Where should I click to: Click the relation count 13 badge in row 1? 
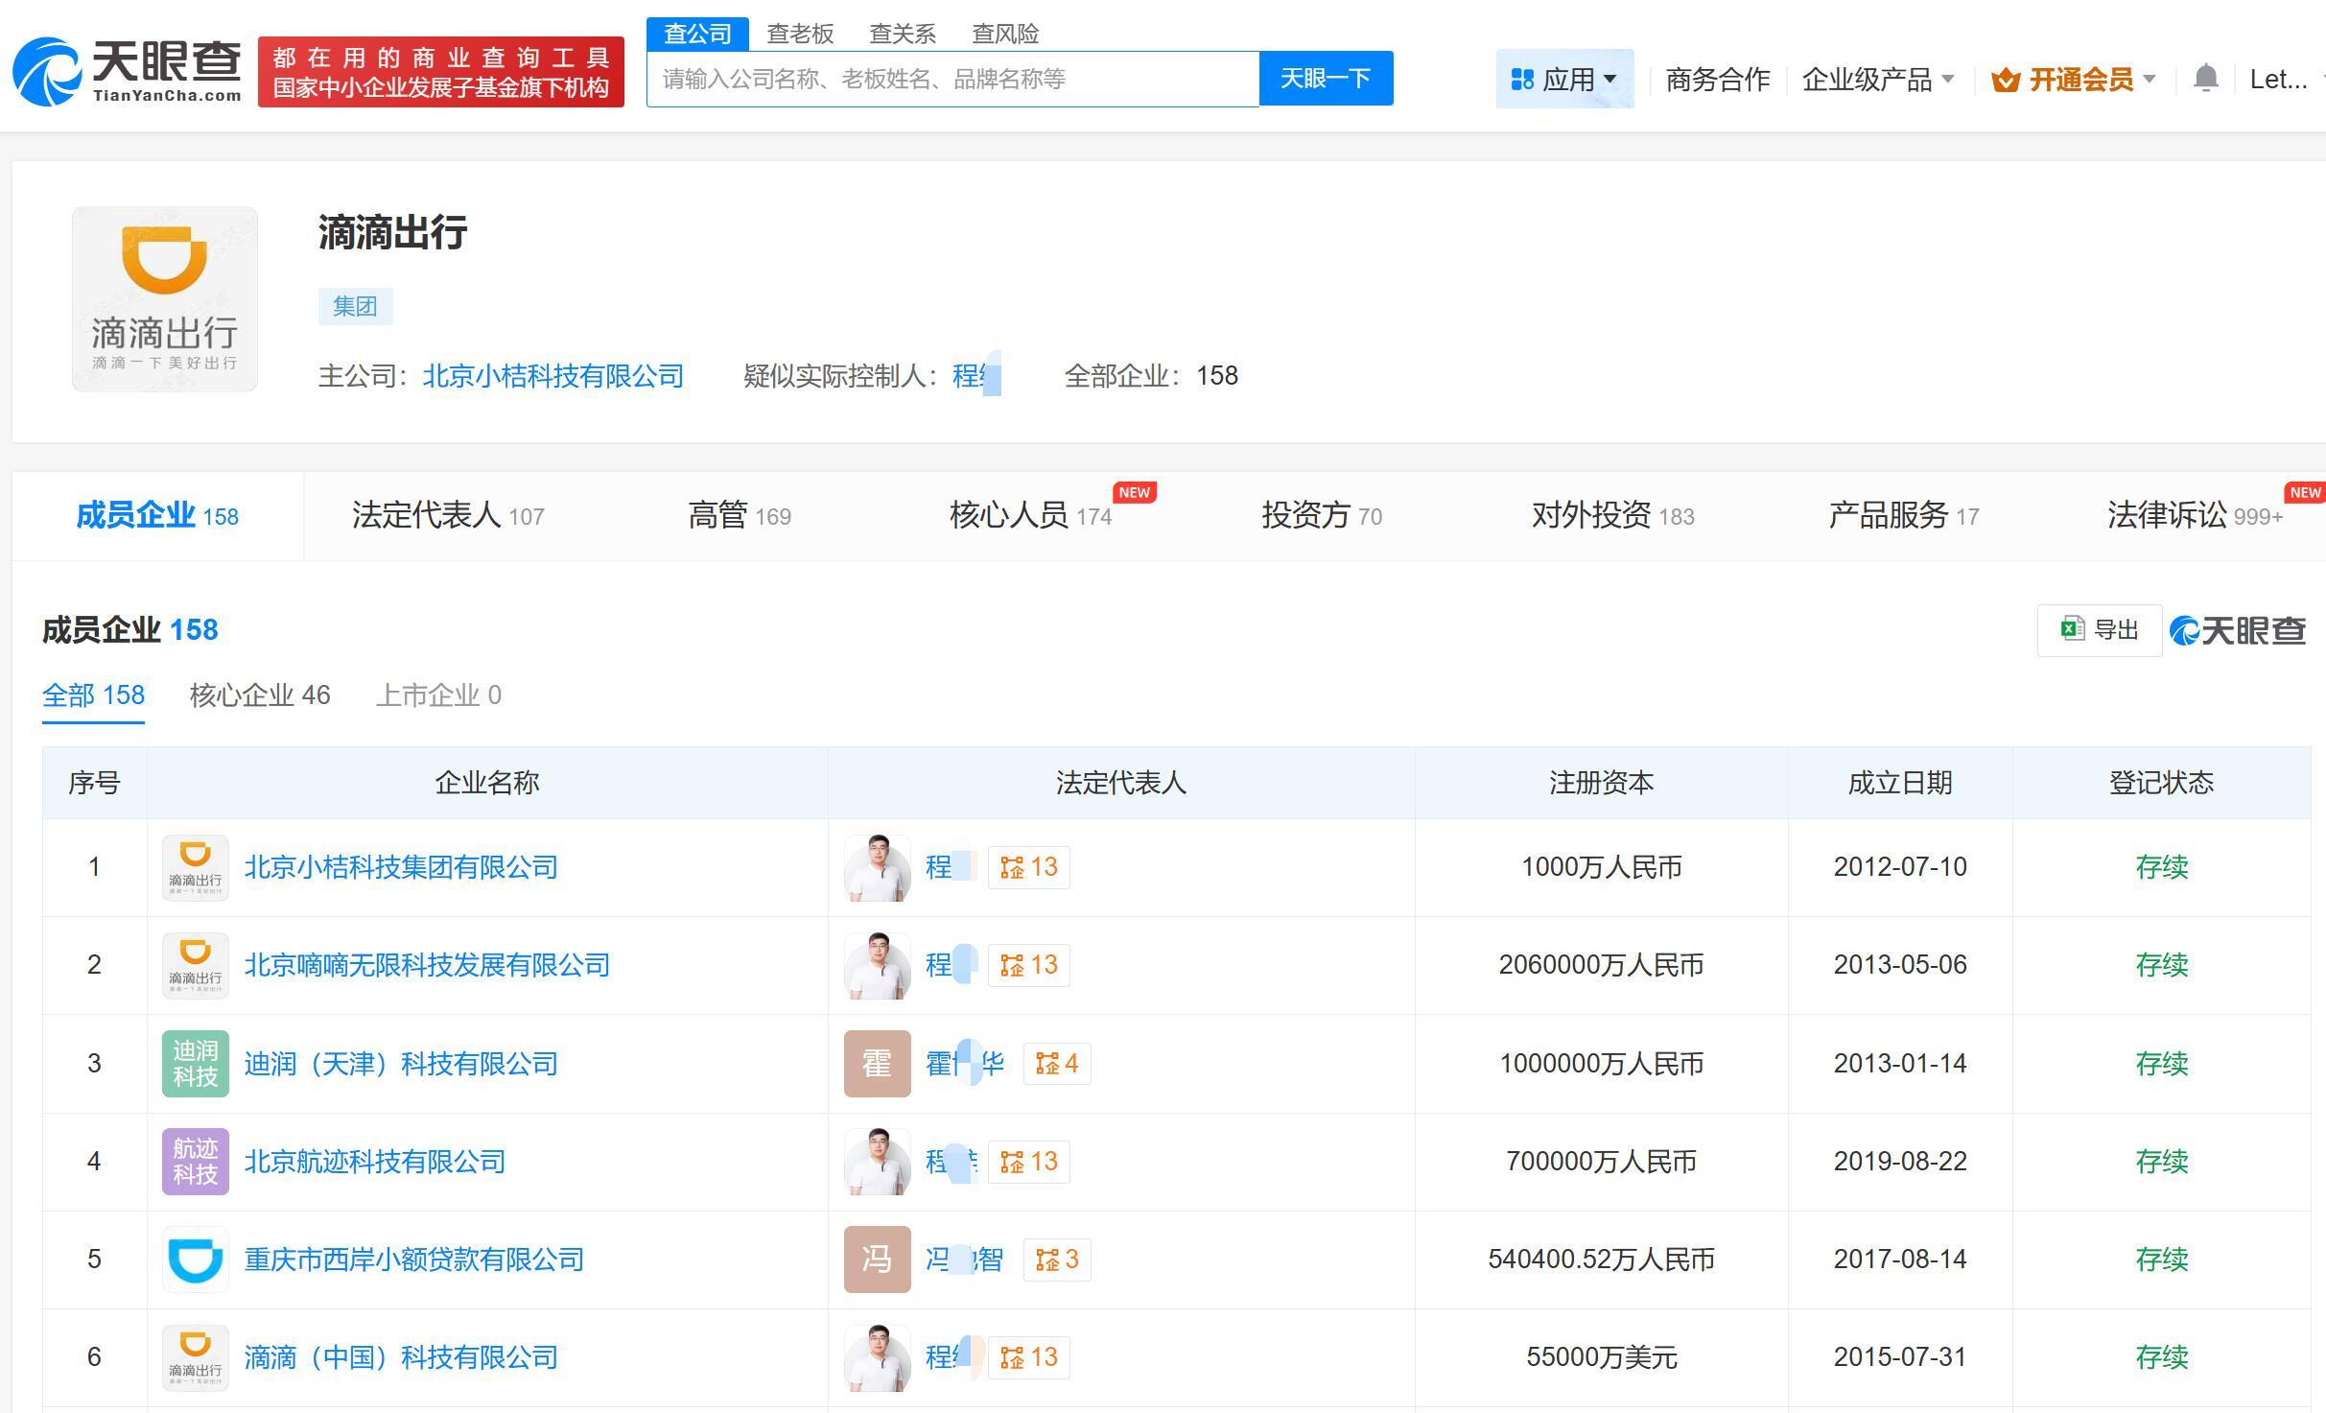1029,867
